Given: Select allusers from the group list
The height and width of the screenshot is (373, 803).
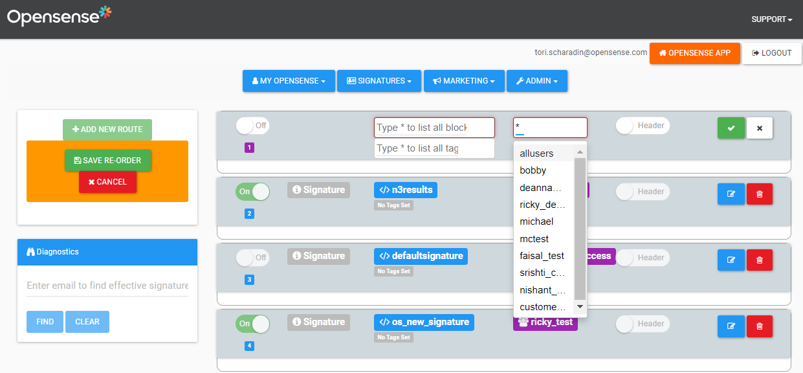Looking at the screenshot, I should pos(544,153).
